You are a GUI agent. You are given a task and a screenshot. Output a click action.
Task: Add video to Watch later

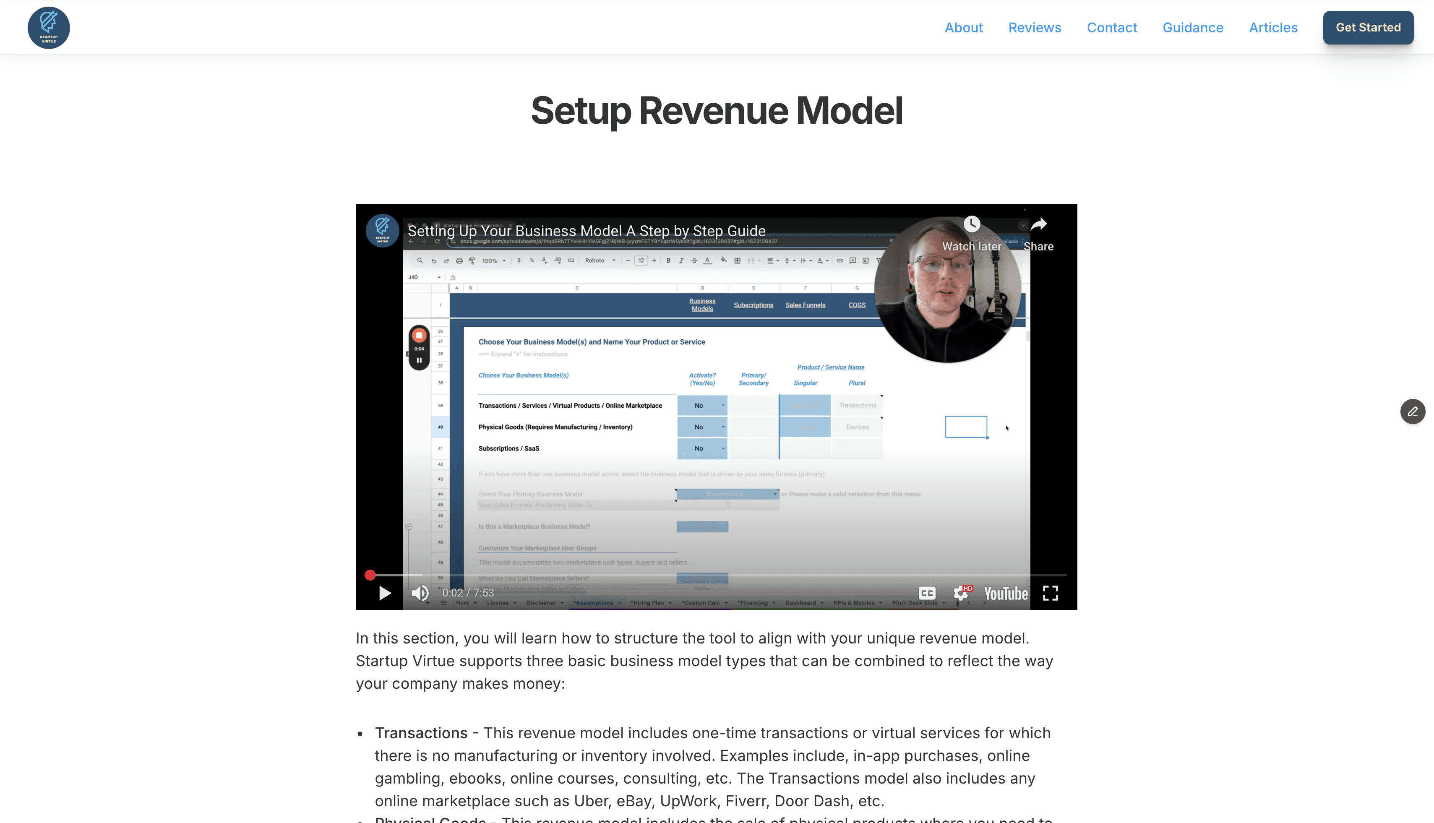pos(972,225)
